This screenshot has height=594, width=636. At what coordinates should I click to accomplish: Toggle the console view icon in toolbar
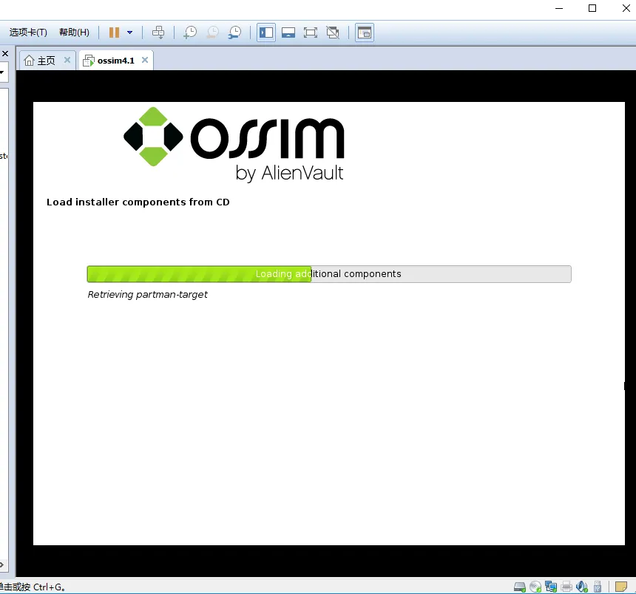point(365,33)
